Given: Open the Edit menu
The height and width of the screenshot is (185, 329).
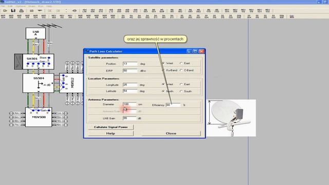Looking at the screenshot, I should [x=10, y=6].
